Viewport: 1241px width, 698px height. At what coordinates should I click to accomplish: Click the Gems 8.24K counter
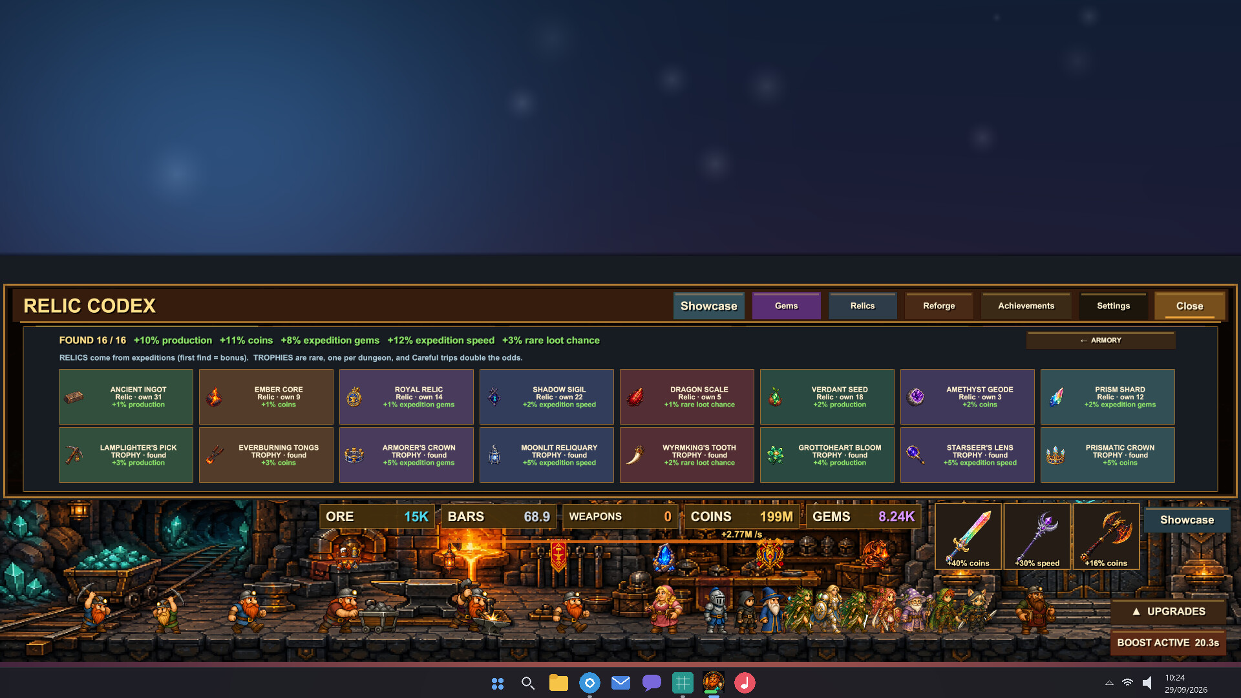(863, 516)
